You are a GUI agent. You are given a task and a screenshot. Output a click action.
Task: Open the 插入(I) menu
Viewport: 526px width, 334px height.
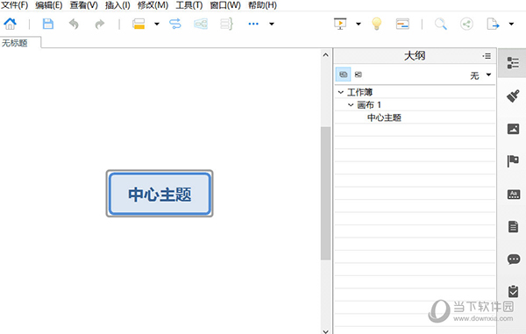(117, 5)
